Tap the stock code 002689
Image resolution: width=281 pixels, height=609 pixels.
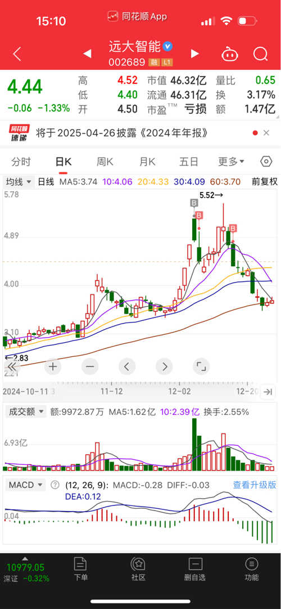coord(127,62)
